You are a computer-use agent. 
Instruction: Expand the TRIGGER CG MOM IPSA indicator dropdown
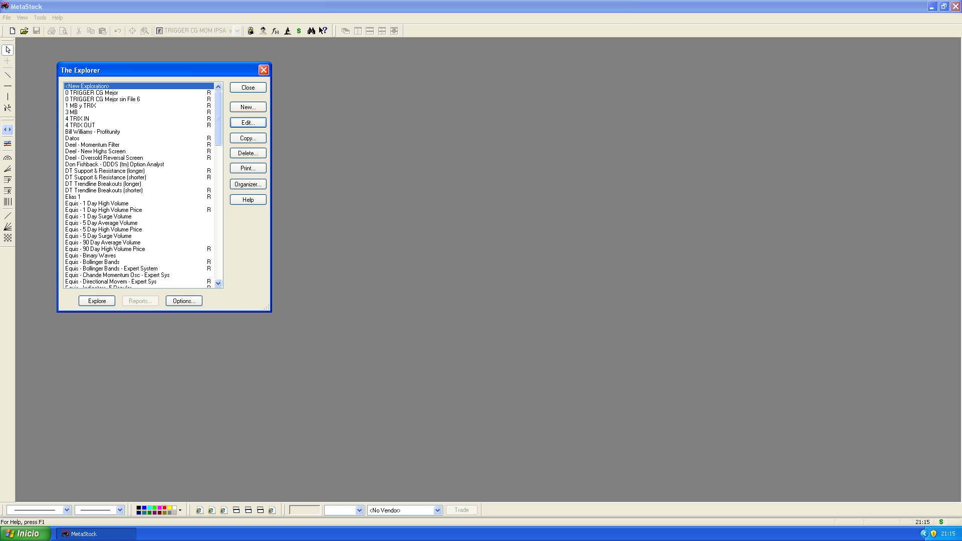[237, 31]
